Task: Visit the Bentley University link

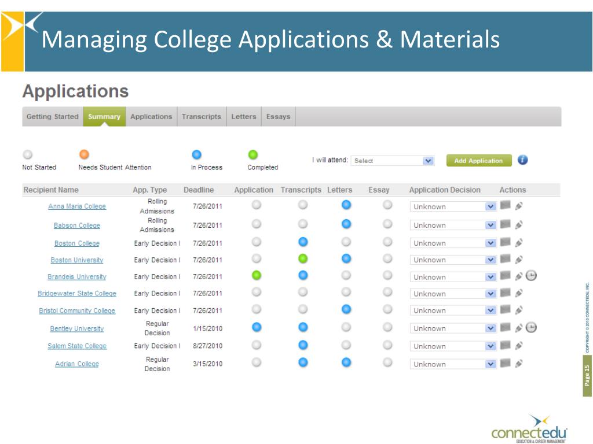Action: [x=77, y=328]
